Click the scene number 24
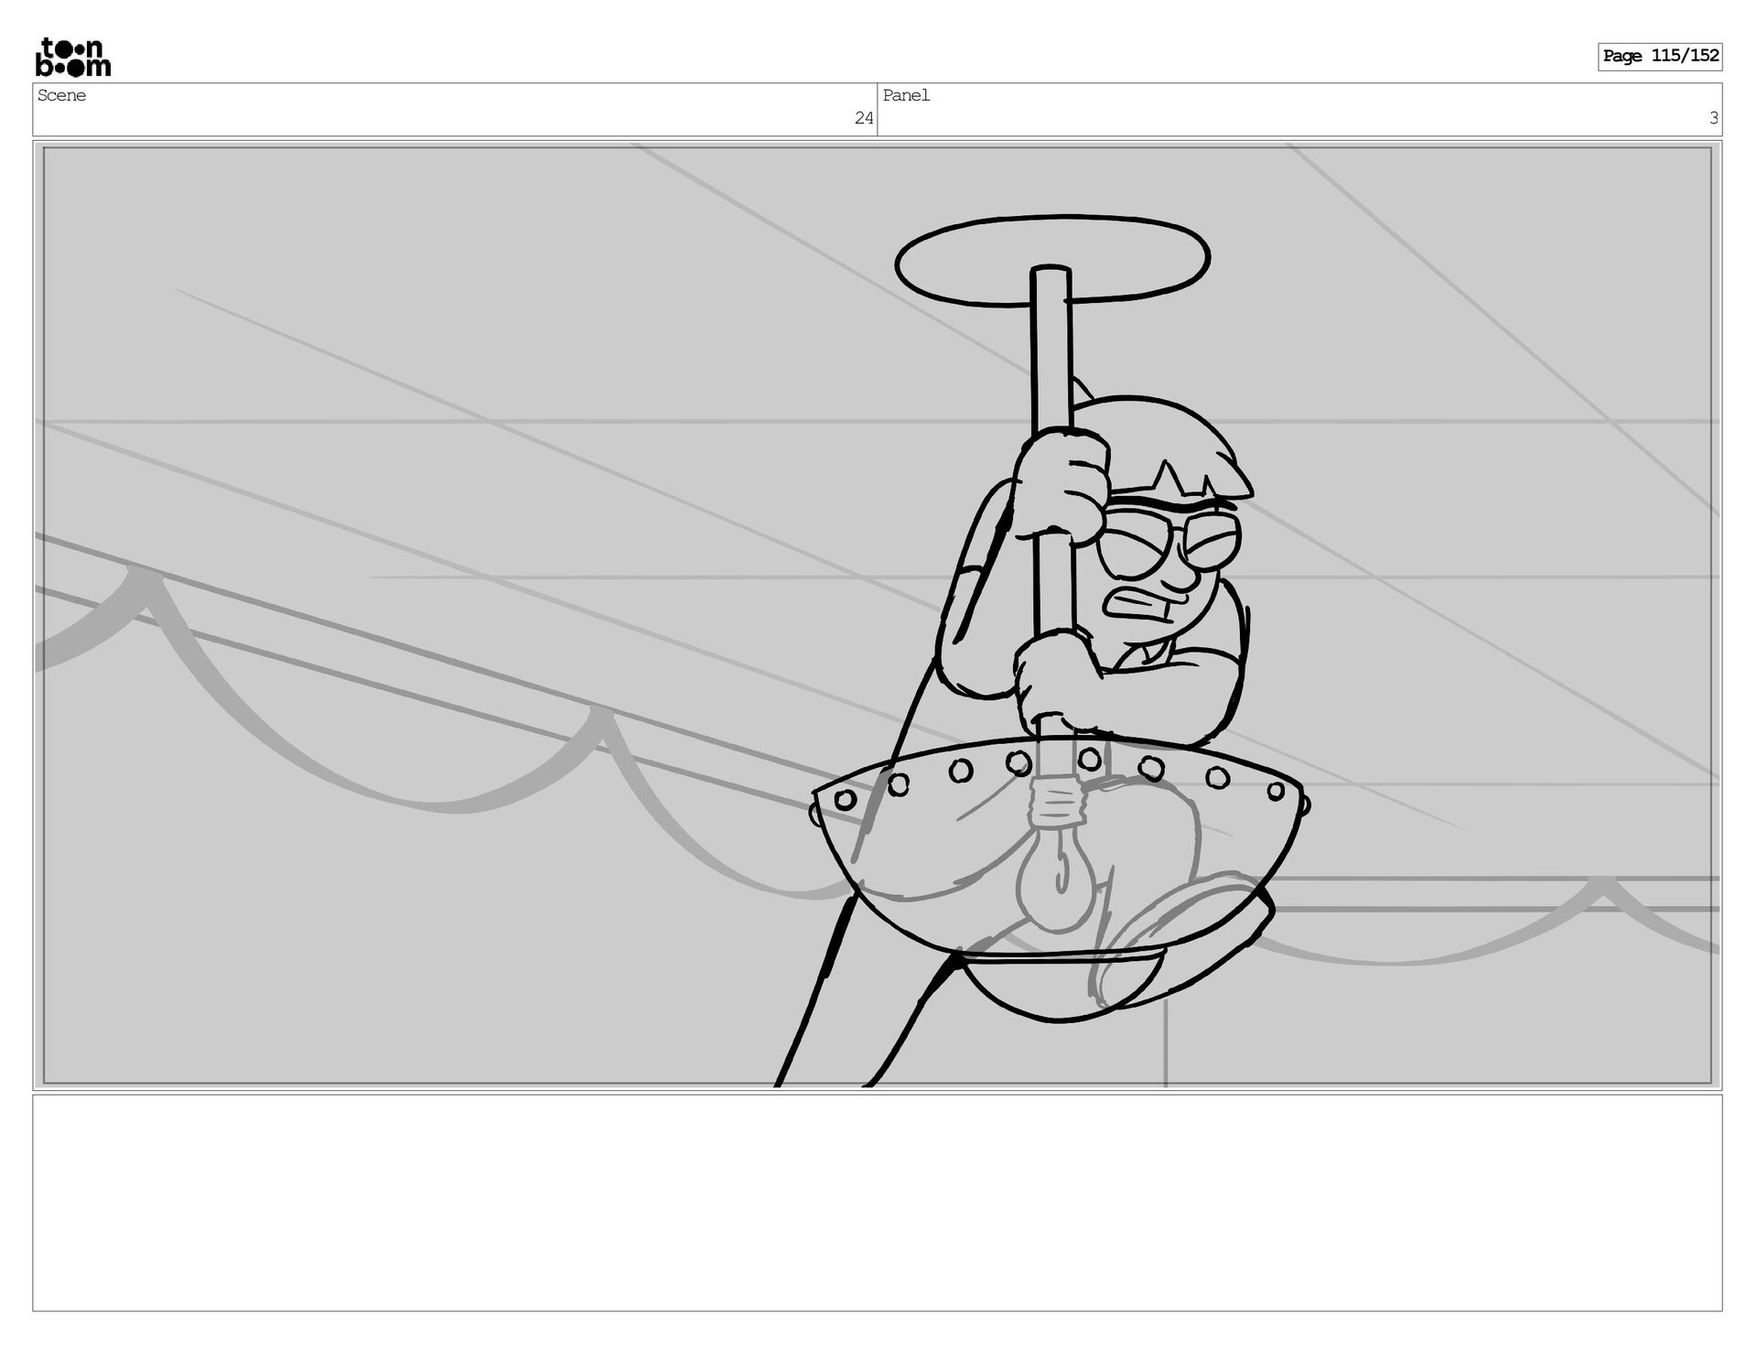The height and width of the screenshot is (1360, 1757). 863,118
